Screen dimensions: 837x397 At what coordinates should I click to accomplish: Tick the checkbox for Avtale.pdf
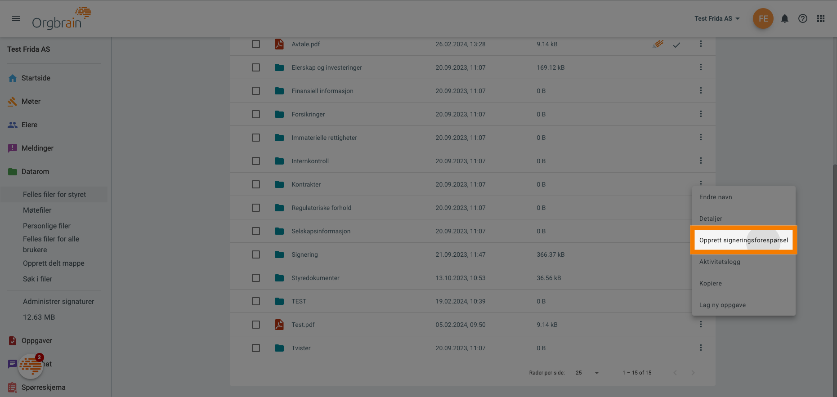pyautogui.click(x=256, y=44)
